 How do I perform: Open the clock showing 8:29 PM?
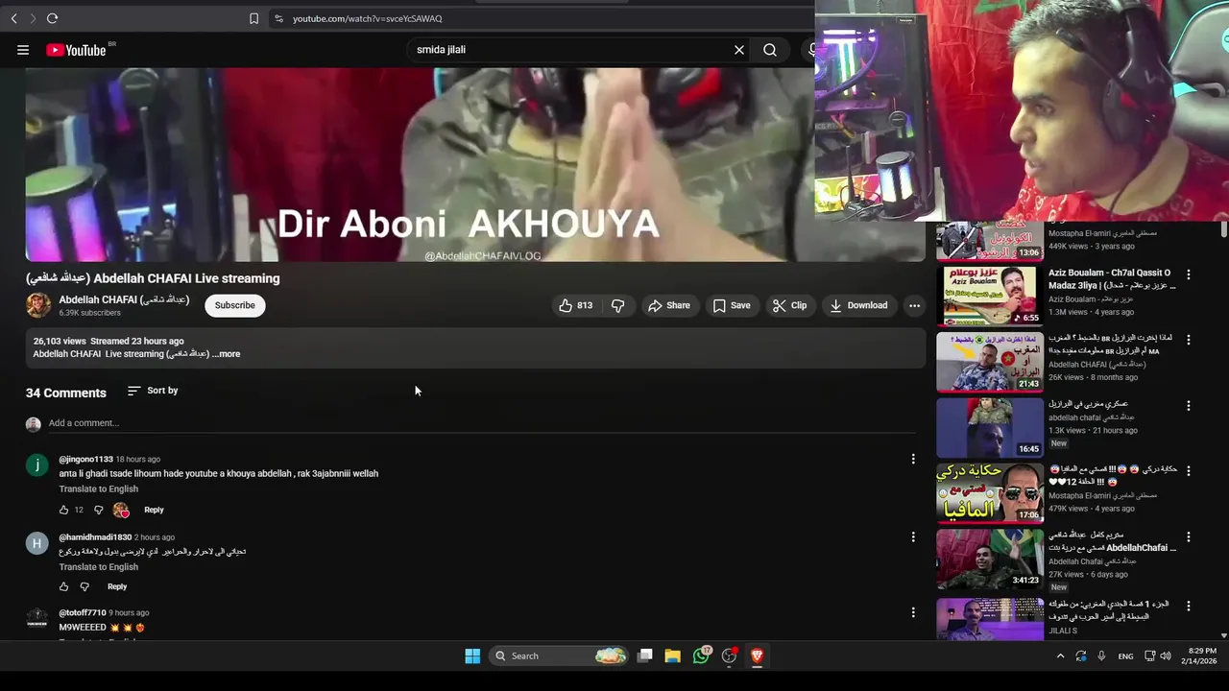click(1200, 656)
